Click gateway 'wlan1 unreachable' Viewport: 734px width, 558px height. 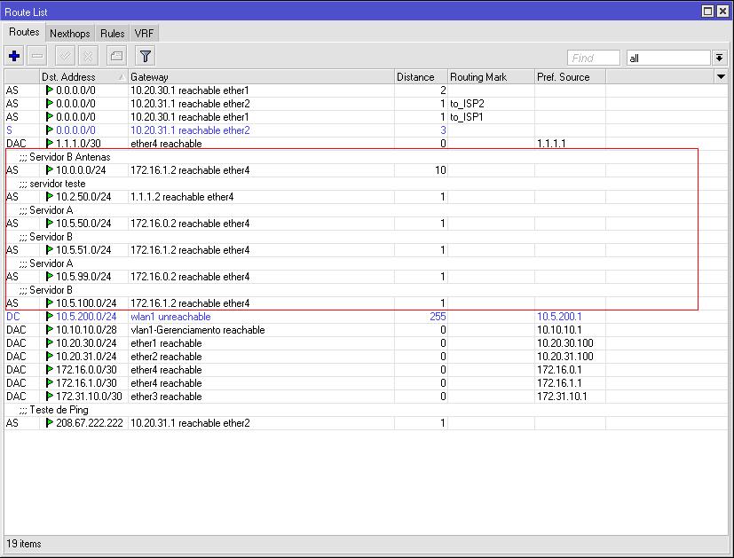[170, 317]
